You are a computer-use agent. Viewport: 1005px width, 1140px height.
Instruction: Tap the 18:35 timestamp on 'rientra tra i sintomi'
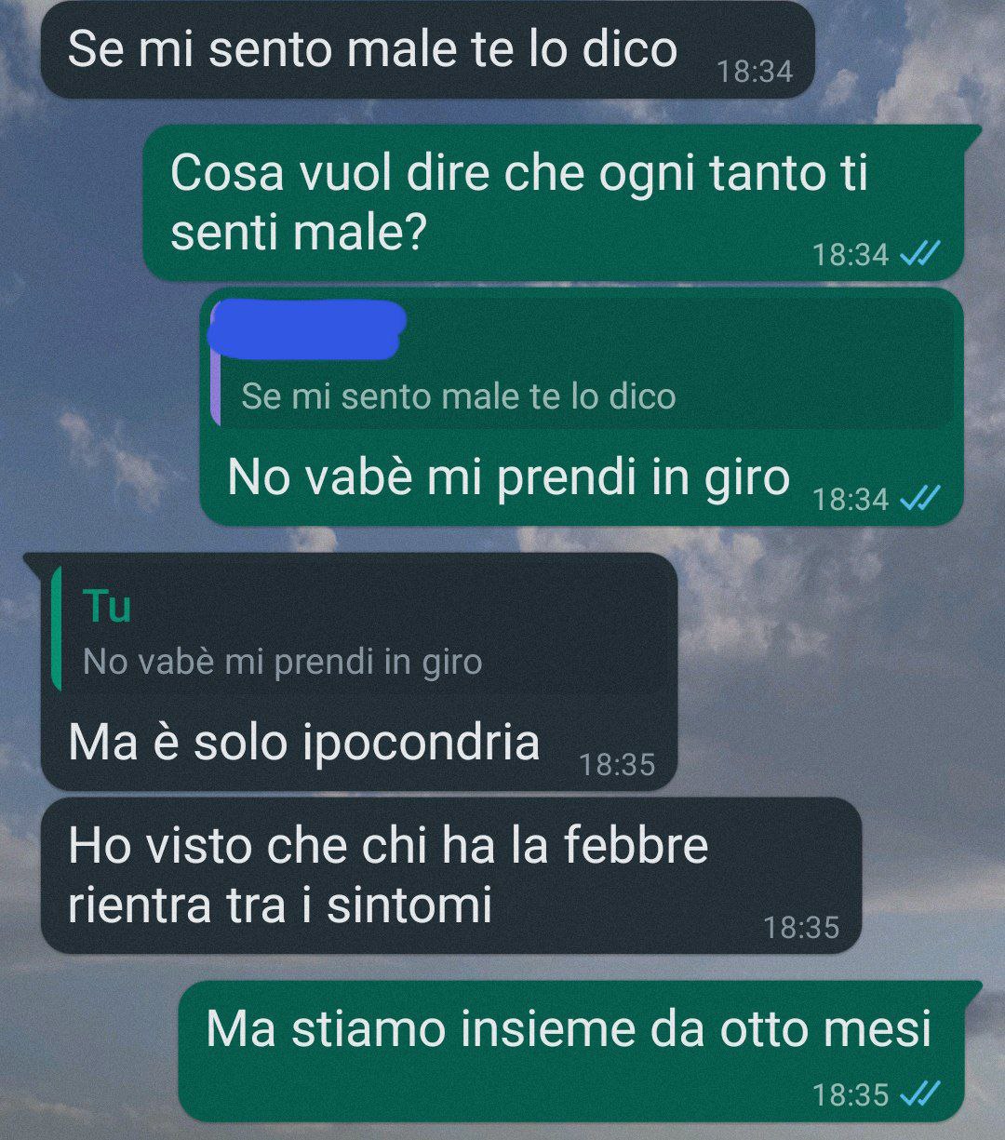click(801, 927)
